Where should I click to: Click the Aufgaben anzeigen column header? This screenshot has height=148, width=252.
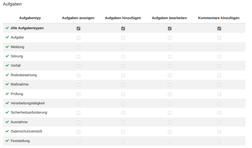[78, 18]
